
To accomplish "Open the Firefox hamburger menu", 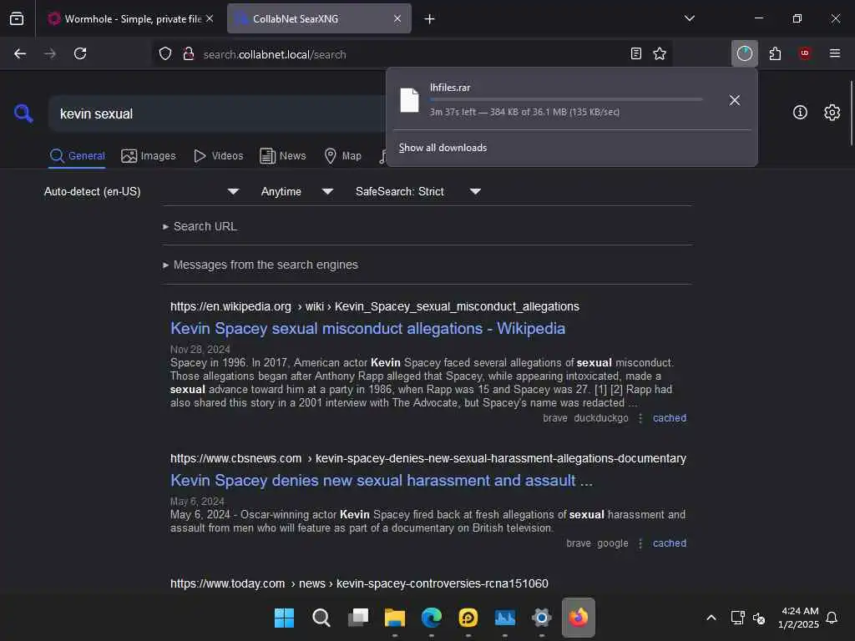I will pyautogui.click(x=835, y=53).
